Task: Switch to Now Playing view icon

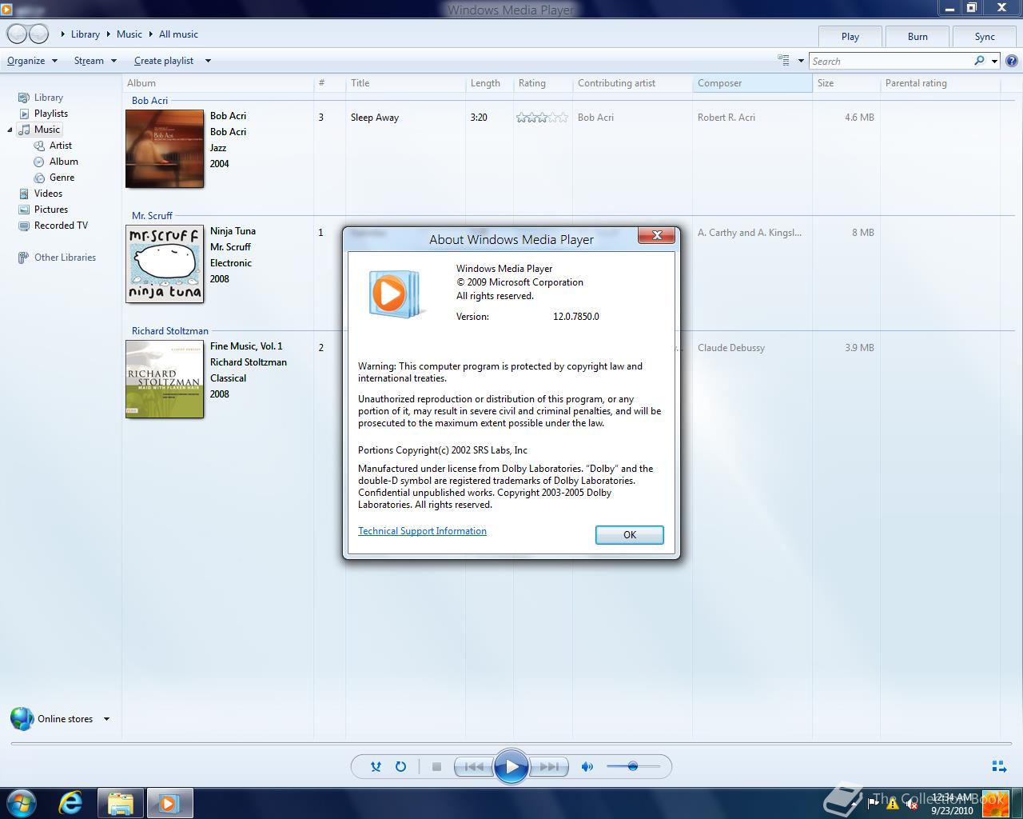Action: point(999,766)
